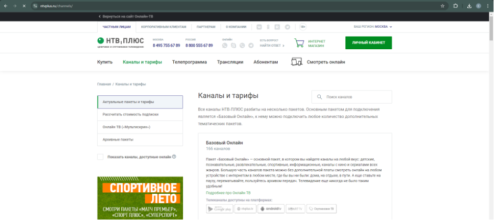Click the browser back arrow
494x220 pixels.
coord(6,6)
